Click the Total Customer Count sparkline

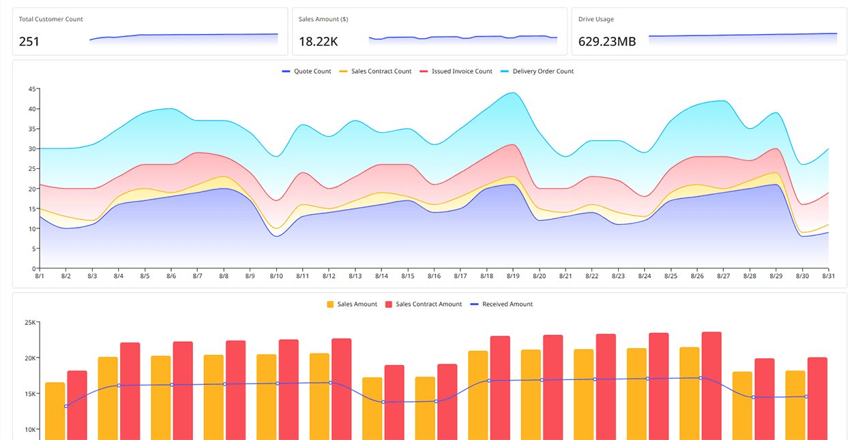(184, 36)
